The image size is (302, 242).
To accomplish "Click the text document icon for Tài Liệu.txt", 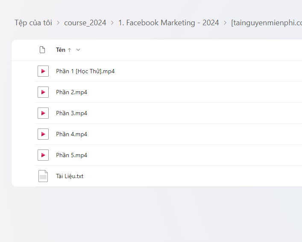I will point(43,176).
